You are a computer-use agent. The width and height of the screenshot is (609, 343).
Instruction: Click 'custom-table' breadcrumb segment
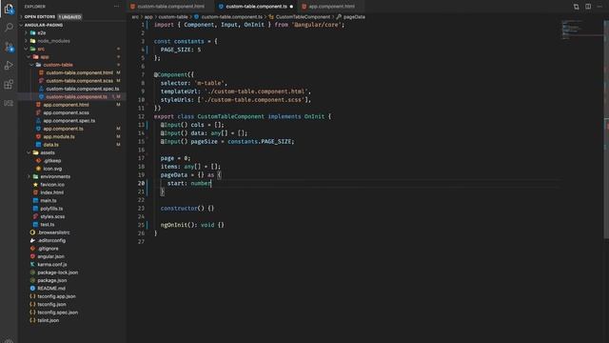173,17
